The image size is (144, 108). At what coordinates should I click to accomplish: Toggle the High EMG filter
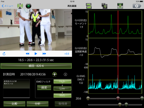[62, 82]
